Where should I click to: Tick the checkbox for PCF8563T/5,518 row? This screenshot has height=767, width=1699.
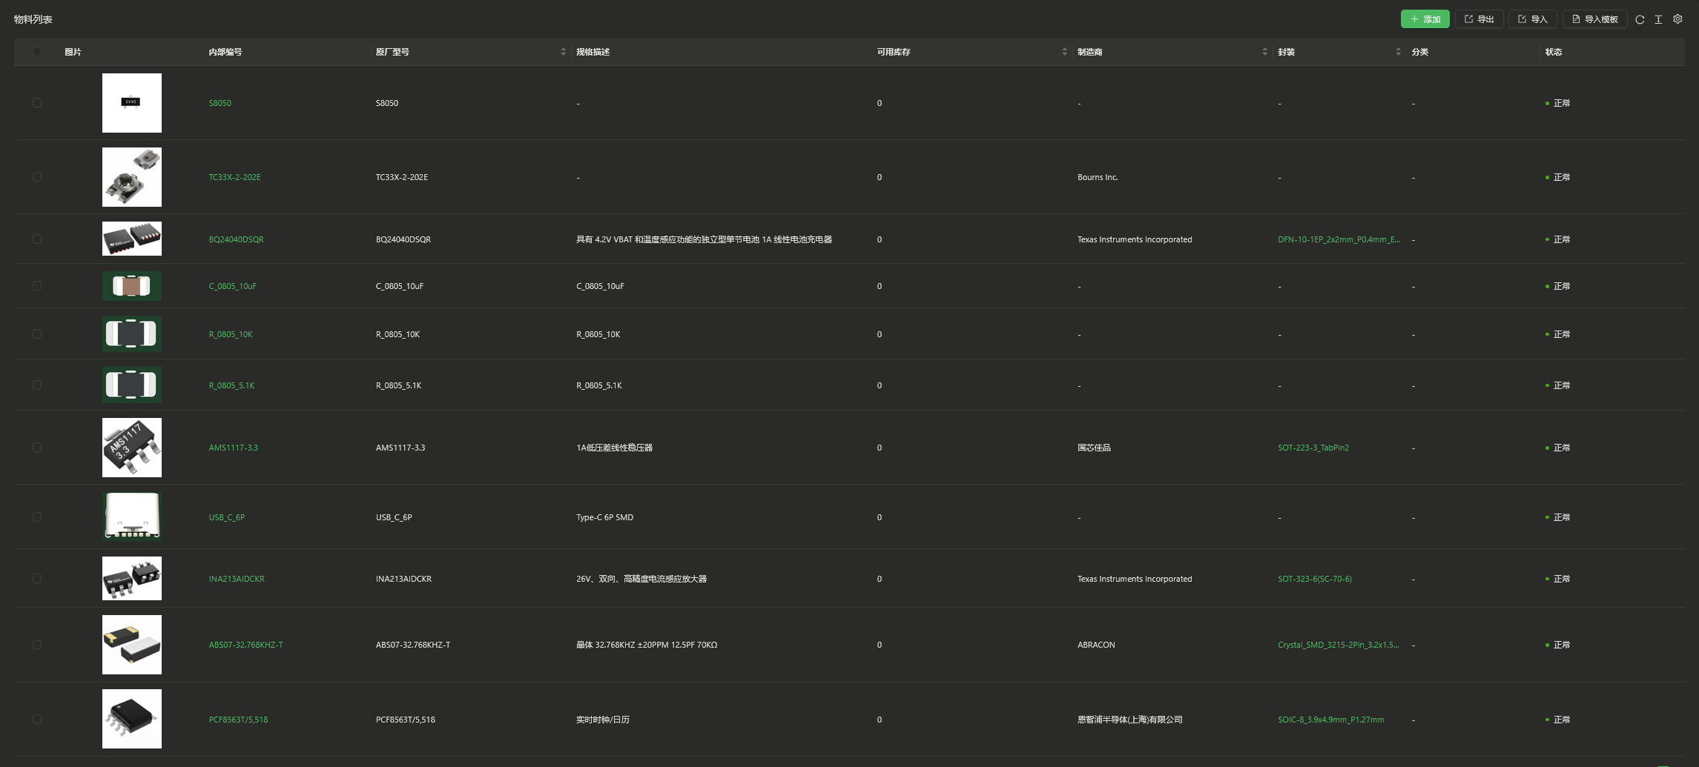37,720
